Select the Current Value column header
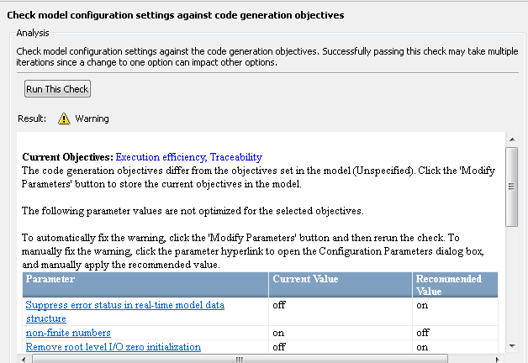528x363 pixels. [x=304, y=278]
